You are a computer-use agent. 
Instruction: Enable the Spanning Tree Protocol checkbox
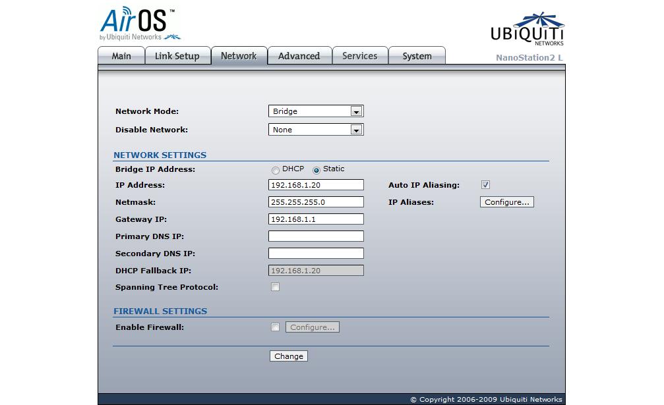point(275,287)
